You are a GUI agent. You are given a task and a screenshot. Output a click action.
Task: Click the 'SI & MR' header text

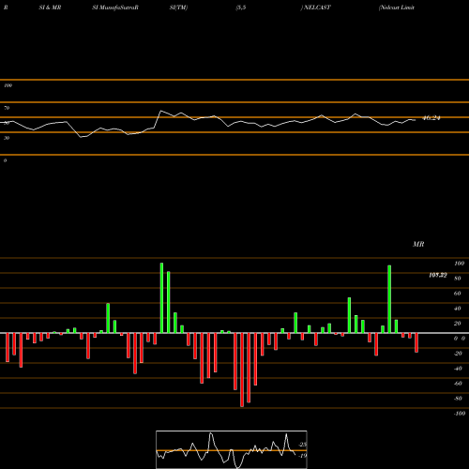point(50,8)
